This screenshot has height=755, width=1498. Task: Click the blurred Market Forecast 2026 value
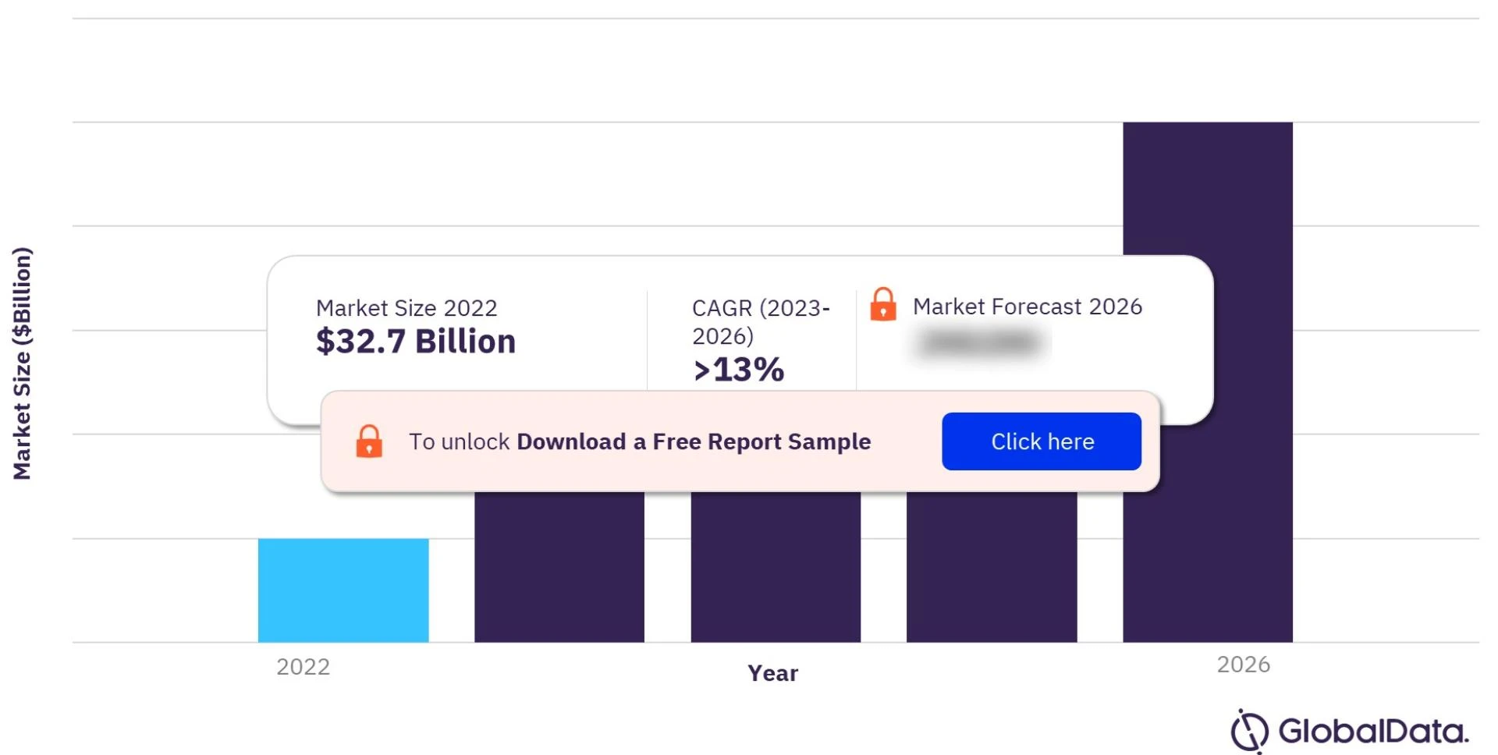click(x=979, y=343)
